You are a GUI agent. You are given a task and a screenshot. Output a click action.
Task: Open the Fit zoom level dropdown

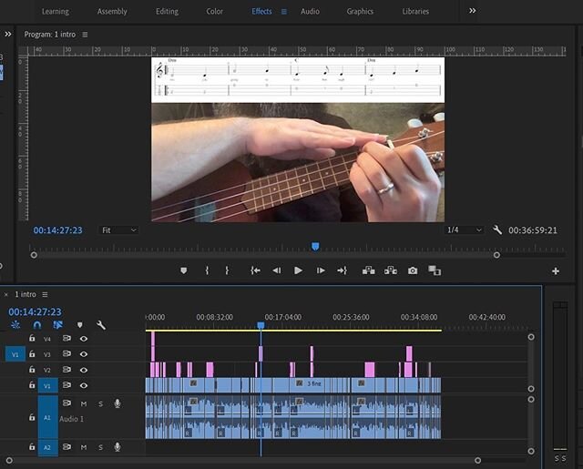coord(119,230)
